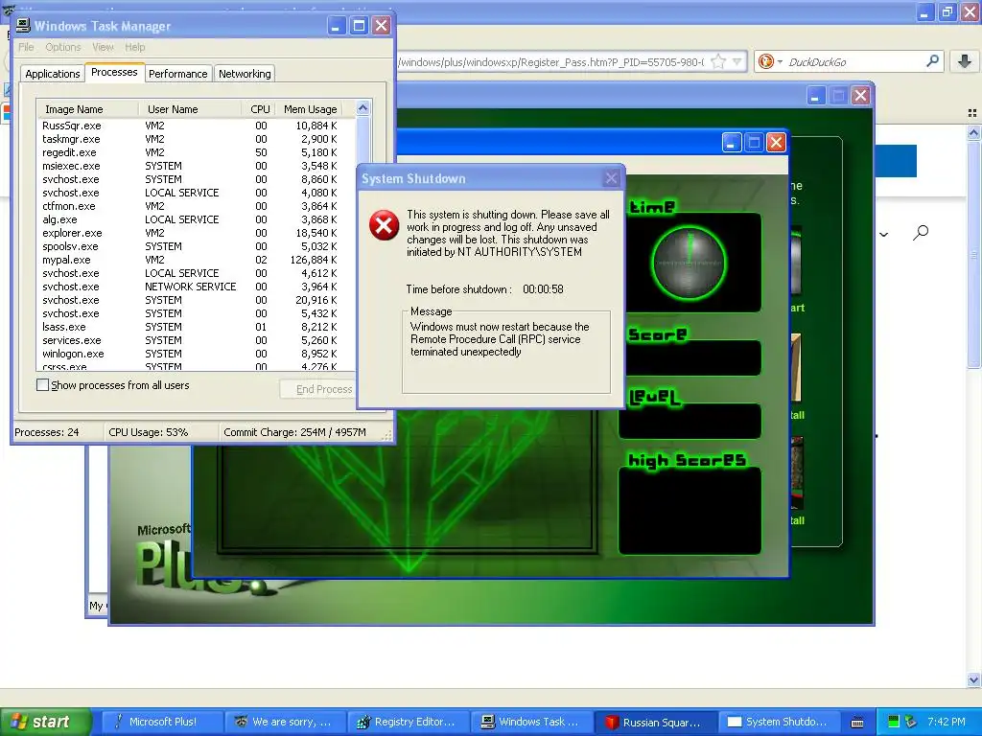
Task: Bookmark page with the star icon
Action: 718,61
